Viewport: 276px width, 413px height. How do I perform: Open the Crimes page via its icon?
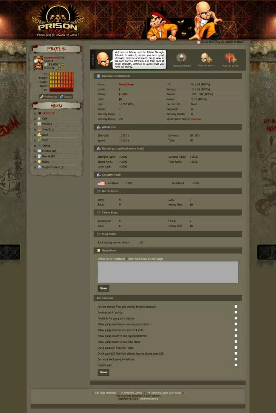(40, 145)
